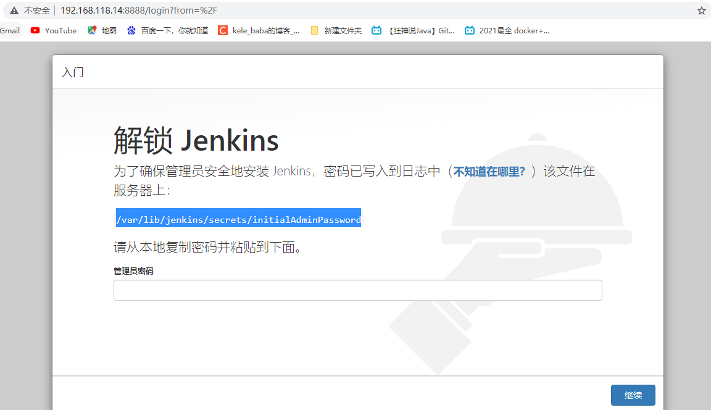Open the Gmail bookmark

[x=9, y=30]
